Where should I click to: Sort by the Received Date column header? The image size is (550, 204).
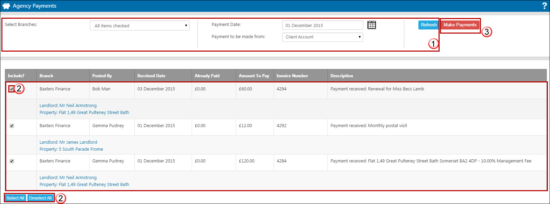coord(151,76)
